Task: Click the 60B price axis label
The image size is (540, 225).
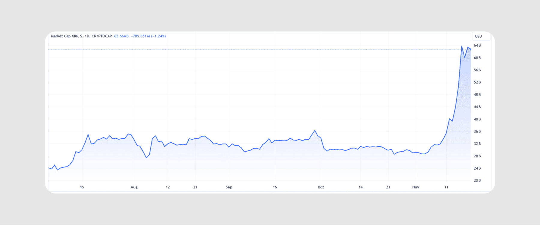Action: coord(477,58)
